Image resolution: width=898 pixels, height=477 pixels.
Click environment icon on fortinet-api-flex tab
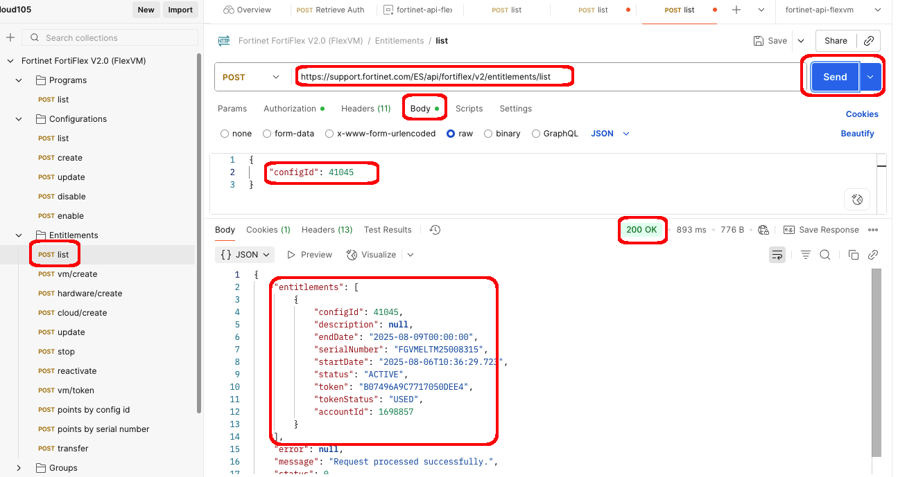point(388,10)
